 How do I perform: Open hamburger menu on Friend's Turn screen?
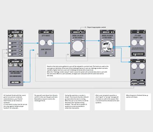pyautogui.click(x=144, y=32)
